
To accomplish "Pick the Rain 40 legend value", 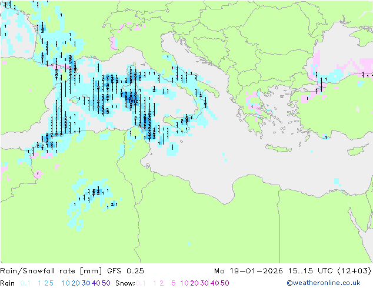I will [96, 283].
